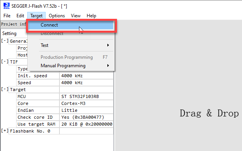The height and width of the screenshot is (151, 242).
Task: Open the Options menu
Action: 57,16
